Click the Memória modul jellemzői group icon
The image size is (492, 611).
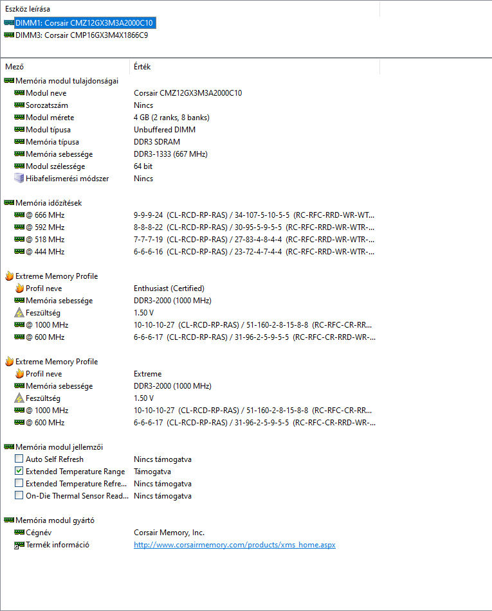(x=9, y=447)
